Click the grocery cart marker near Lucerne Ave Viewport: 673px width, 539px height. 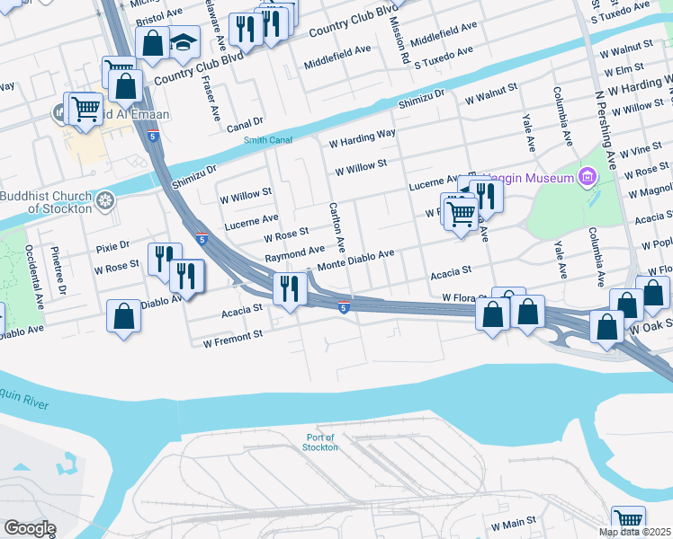461,214
